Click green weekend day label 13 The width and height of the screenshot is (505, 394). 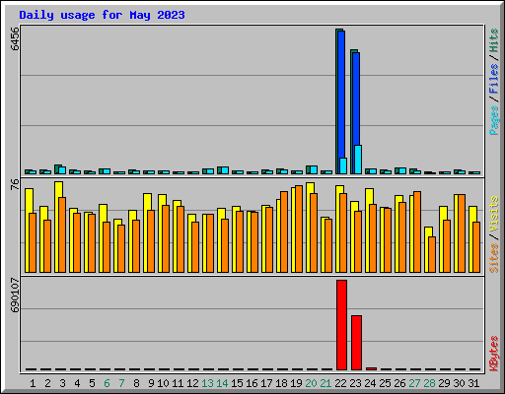click(x=207, y=383)
